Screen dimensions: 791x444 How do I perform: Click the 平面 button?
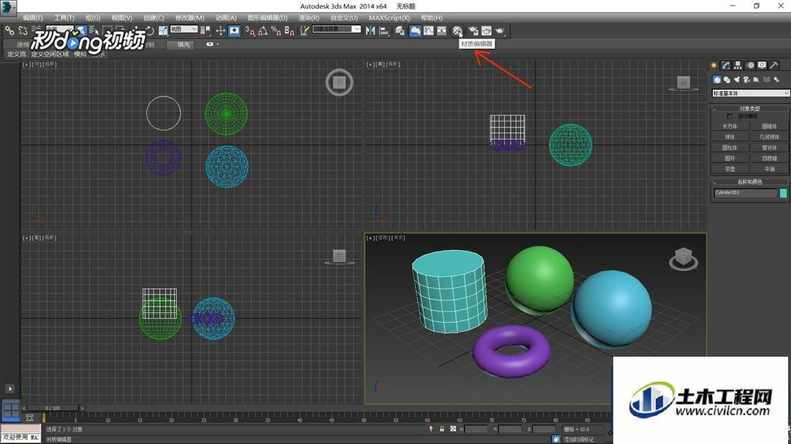click(769, 169)
